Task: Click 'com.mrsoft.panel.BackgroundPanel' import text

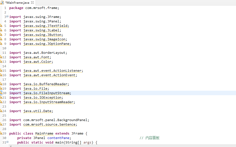Action: pos(55,120)
